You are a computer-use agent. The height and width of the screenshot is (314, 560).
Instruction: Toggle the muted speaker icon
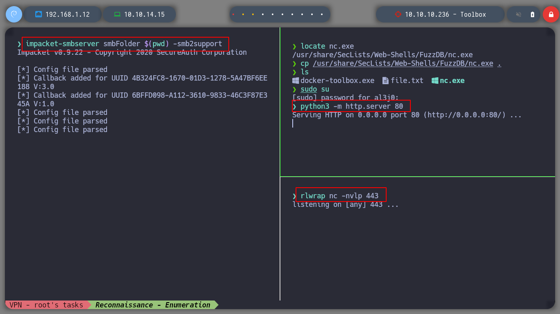(x=519, y=14)
